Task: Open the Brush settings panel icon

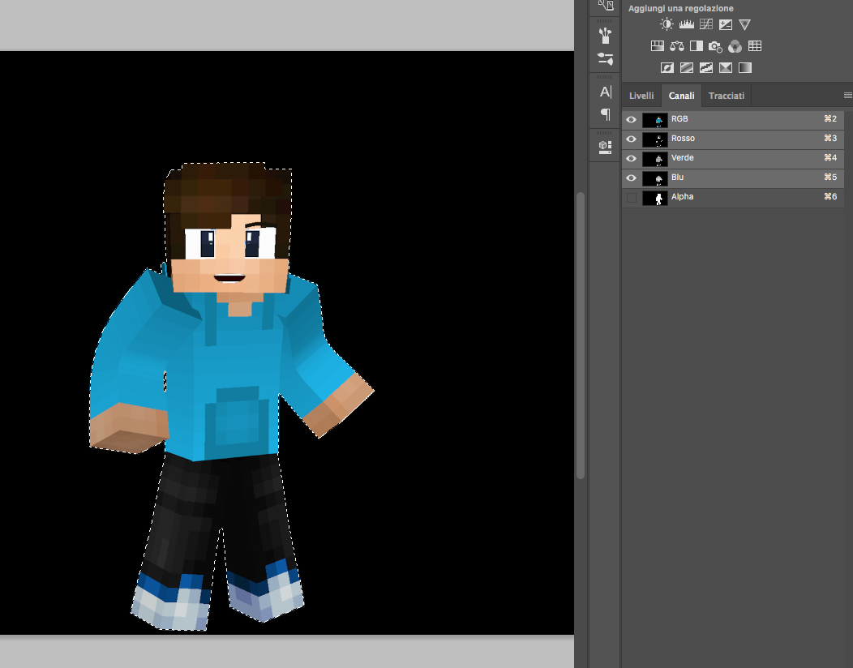Action: [x=605, y=58]
